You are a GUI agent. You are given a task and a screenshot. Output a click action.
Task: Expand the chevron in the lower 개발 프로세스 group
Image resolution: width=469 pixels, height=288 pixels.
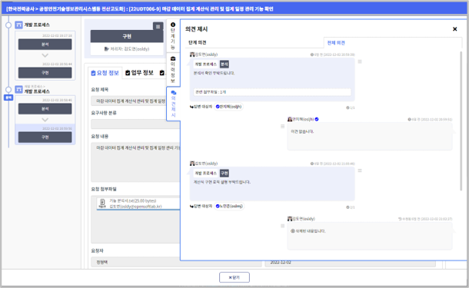[45, 120]
